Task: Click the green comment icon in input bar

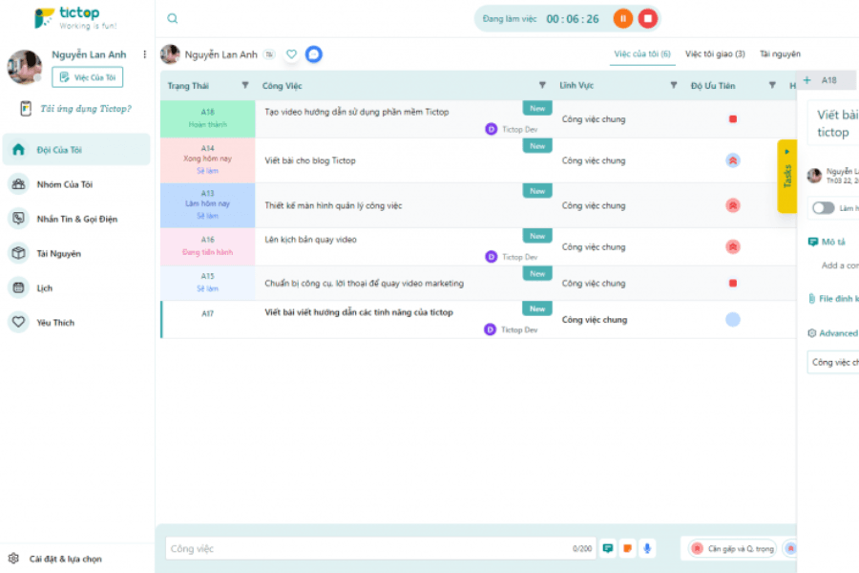Action: [607, 548]
